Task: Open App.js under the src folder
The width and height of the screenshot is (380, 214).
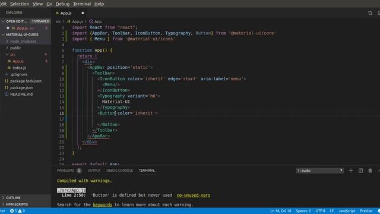Action: click(18, 61)
